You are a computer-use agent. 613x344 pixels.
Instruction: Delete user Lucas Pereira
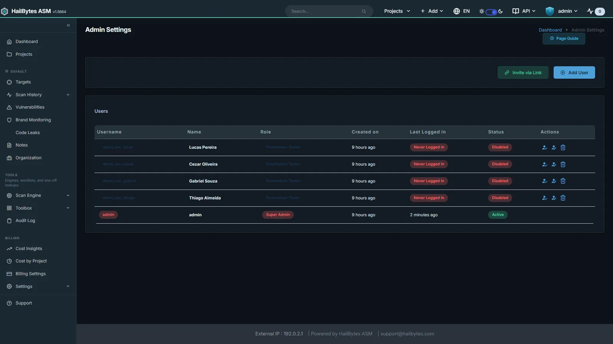(563, 148)
